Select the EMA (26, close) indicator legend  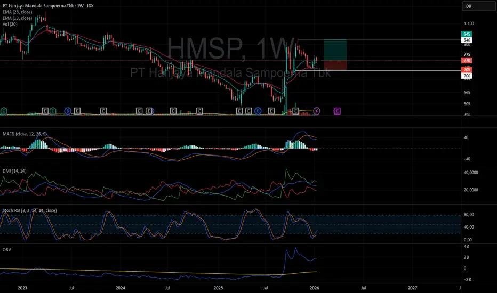[x=17, y=12]
